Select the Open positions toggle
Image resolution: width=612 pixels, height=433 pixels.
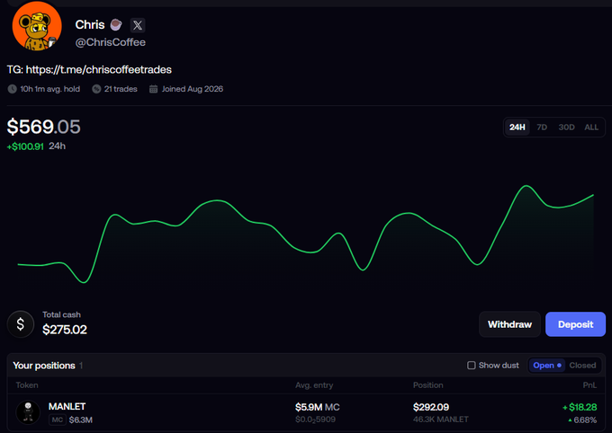[547, 366]
